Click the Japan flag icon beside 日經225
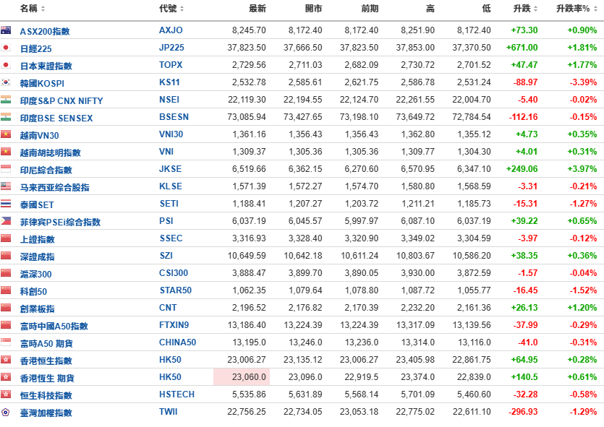Image resolution: width=604 pixels, height=427 pixels. pyautogui.click(x=5, y=47)
